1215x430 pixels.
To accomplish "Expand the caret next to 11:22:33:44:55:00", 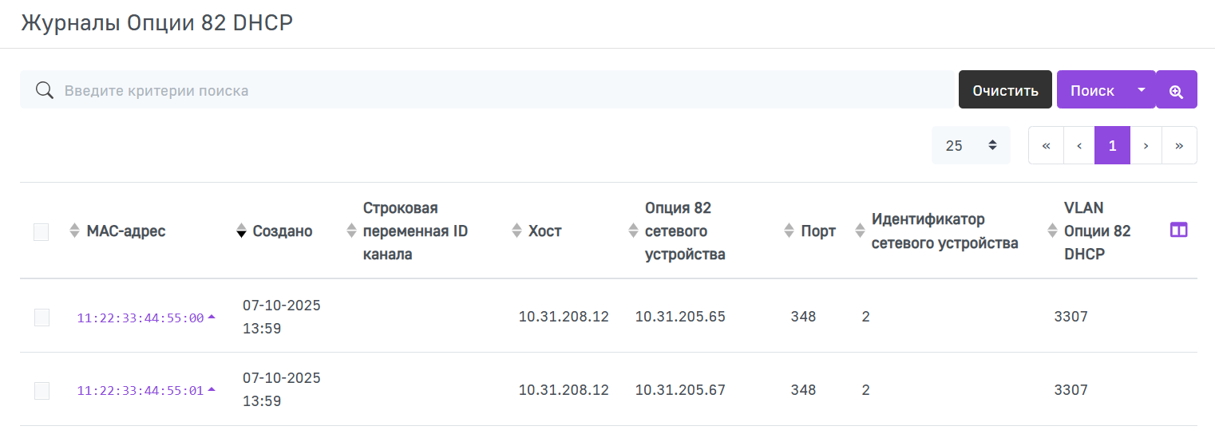I will coord(212,317).
